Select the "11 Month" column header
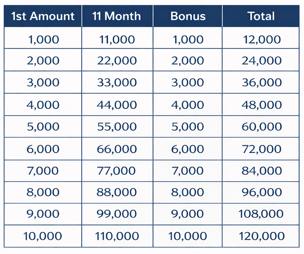Image resolution: width=304 pixels, height=254 pixels. tap(117, 16)
